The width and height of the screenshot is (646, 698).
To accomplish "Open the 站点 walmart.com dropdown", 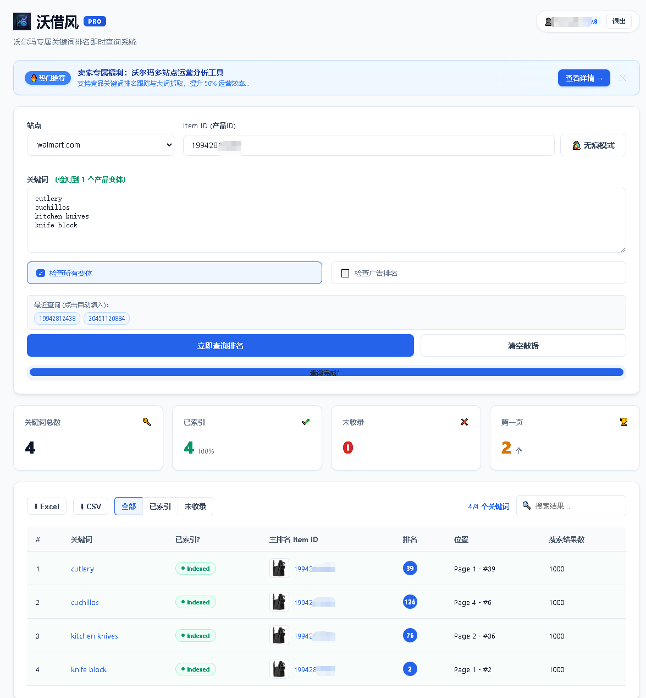I will [x=101, y=145].
